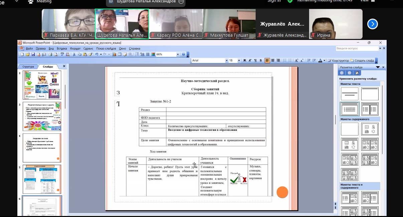Image resolution: width=403 pixels, height=217 pixels.
Task: Toggle center text alignment
Action: [273, 61]
